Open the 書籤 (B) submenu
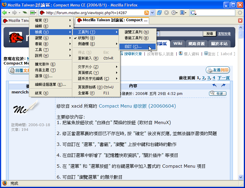This screenshot has width=245, height=188. pyautogui.click(x=51, y=44)
